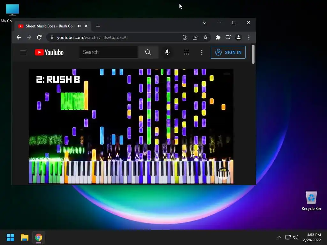Click the YouTube search magnifier button
The width and height of the screenshot is (327, 245).
(148, 52)
